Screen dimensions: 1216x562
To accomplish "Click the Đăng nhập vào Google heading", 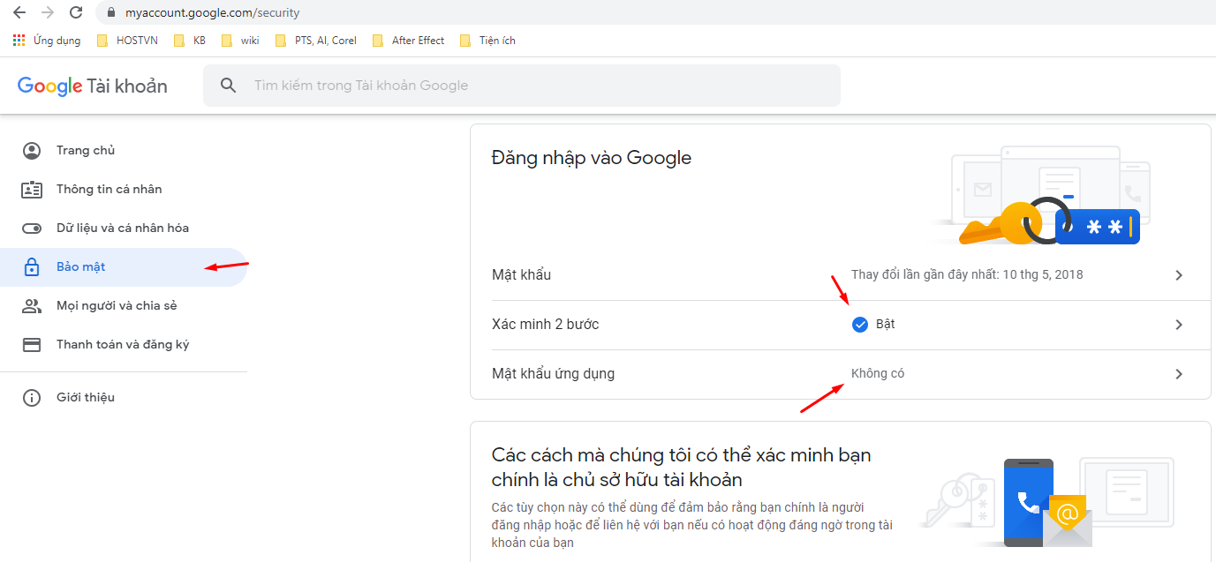I will (x=592, y=158).
